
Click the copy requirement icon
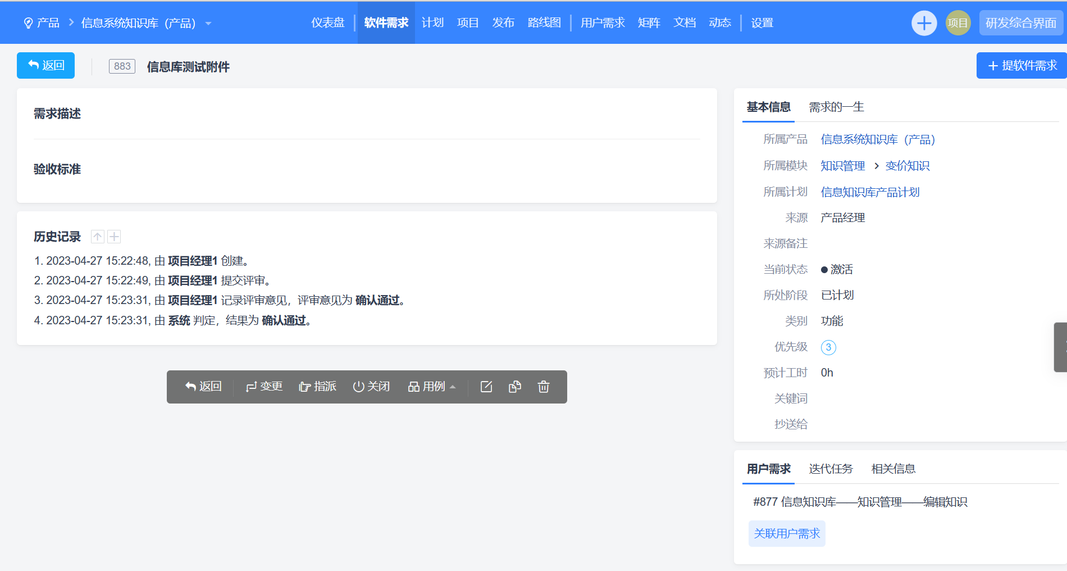514,387
